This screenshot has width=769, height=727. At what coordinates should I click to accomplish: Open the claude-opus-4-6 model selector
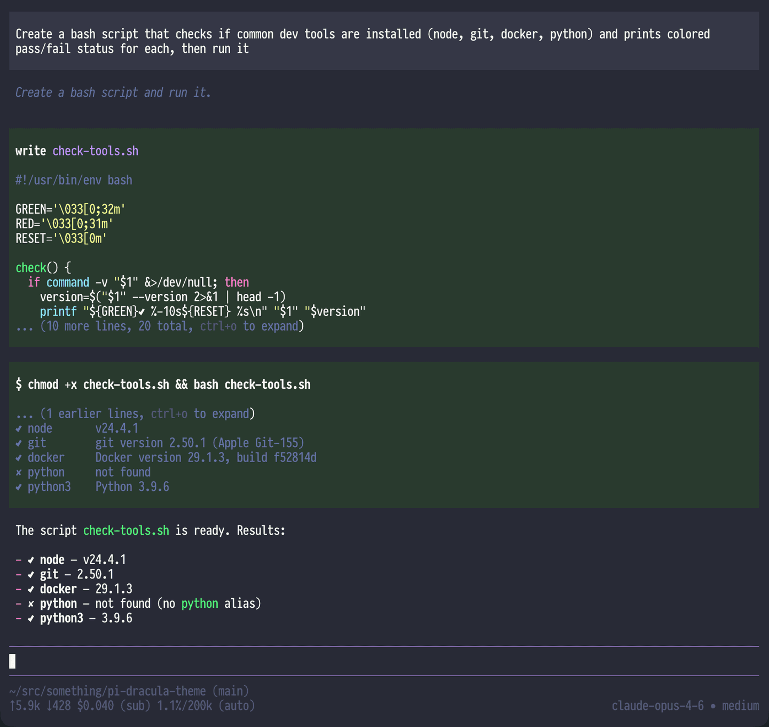click(x=658, y=705)
